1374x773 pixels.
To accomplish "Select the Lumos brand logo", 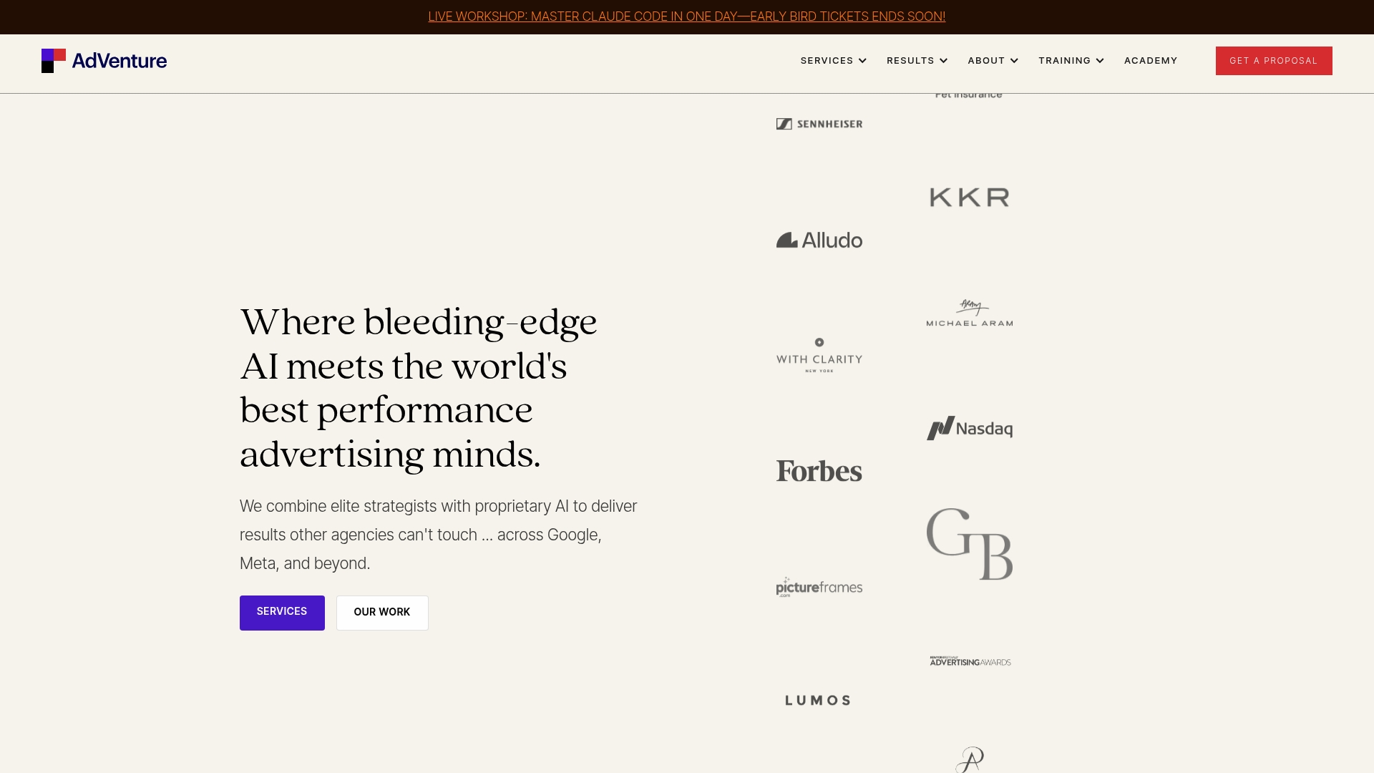I will pyautogui.click(x=817, y=700).
